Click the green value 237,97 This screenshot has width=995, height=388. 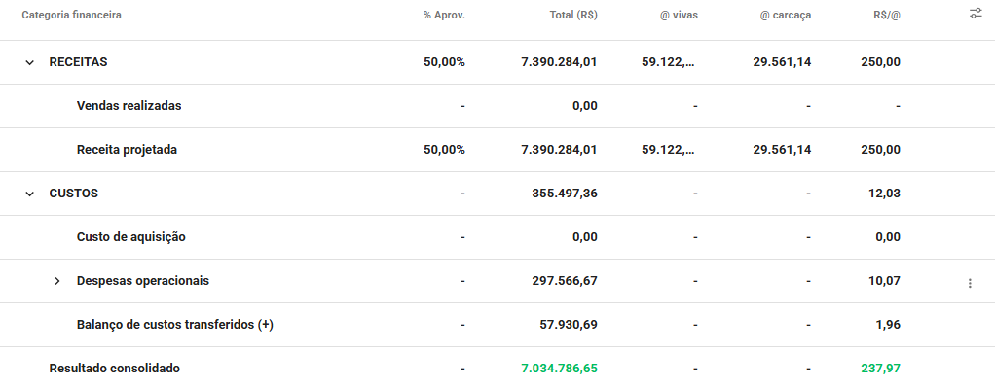(881, 368)
